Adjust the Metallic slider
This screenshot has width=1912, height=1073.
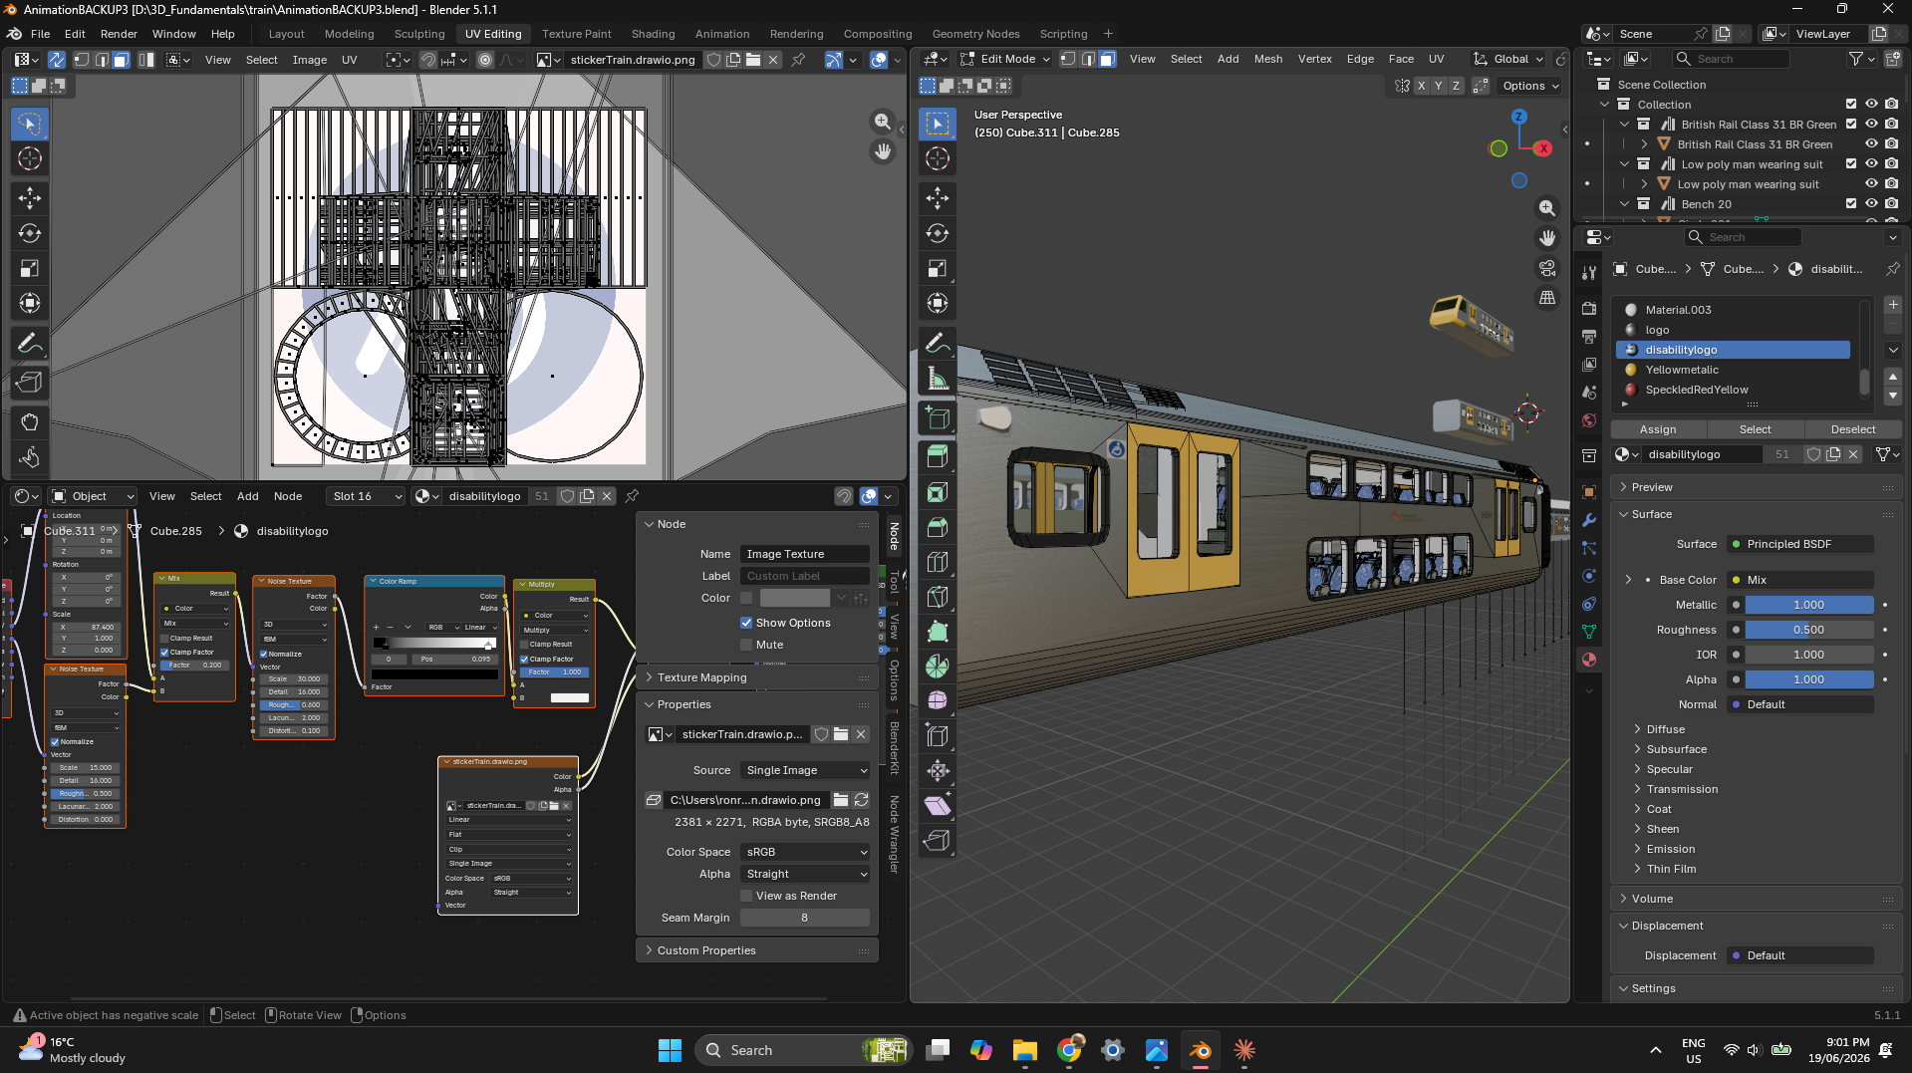(1808, 605)
